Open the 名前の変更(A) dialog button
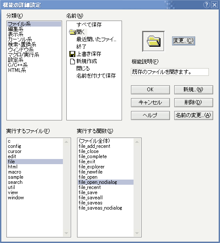This screenshot has height=243, width=220. (193, 115)
